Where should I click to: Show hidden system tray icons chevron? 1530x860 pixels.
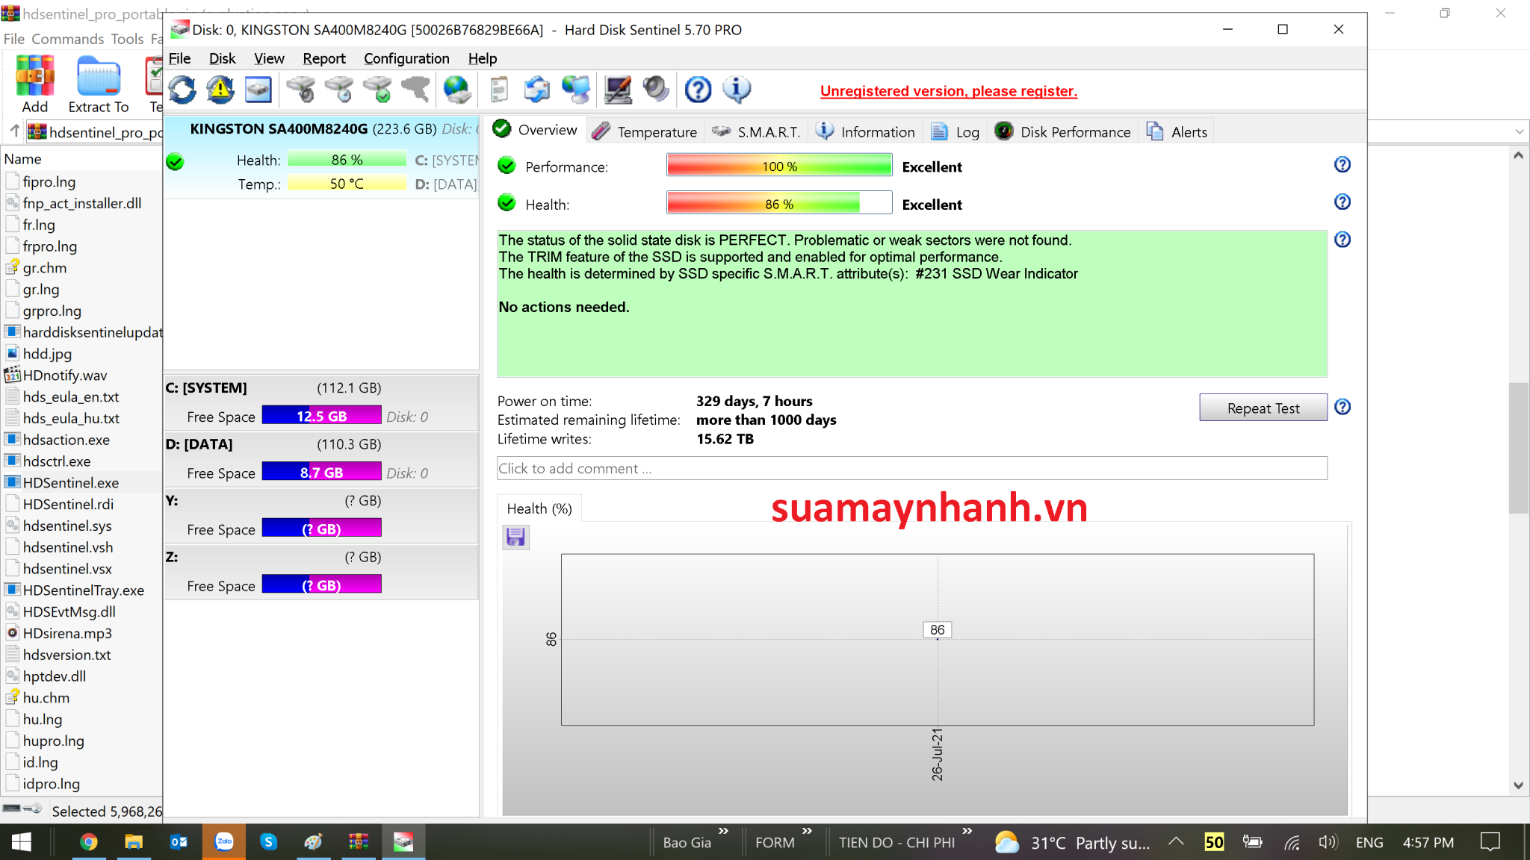coord(1176,842)
